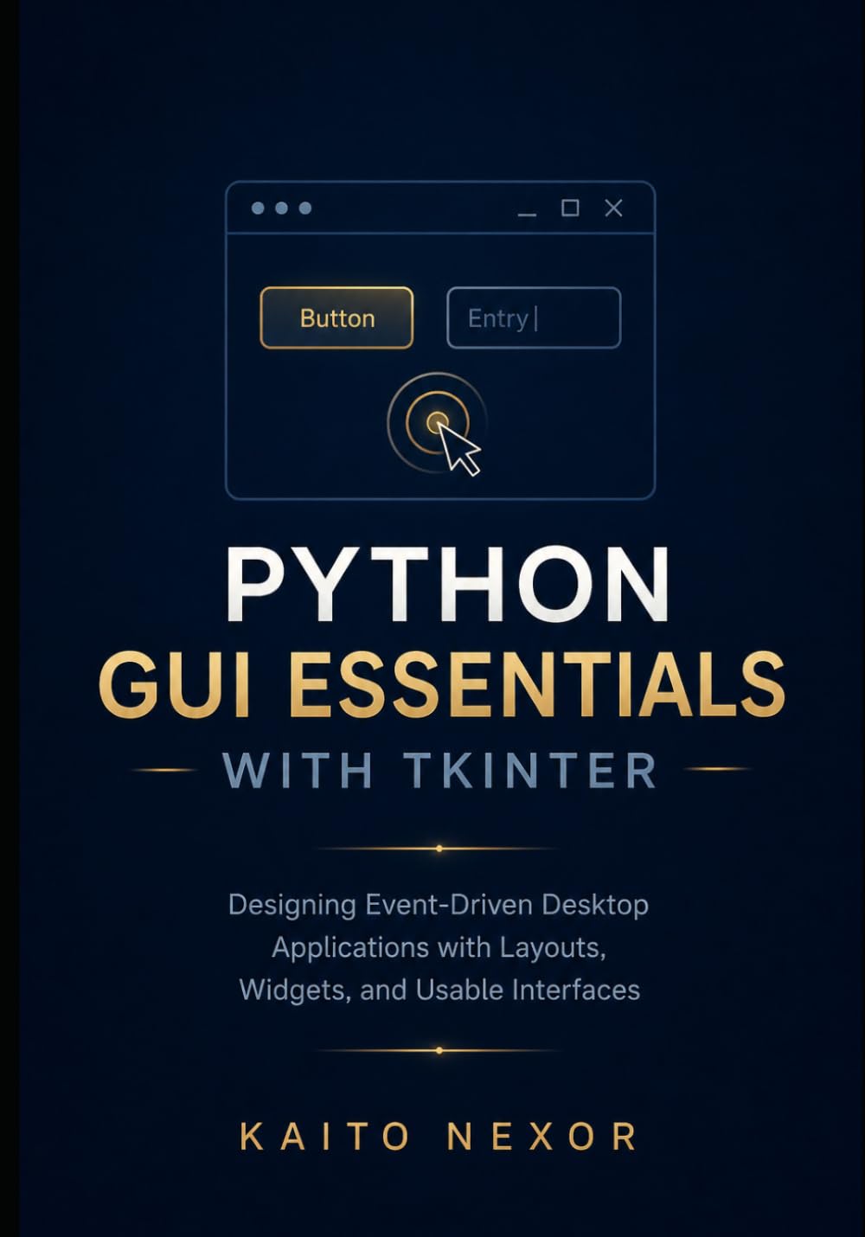Click the line 'Applications with Layouts,'
The image size is (865, 1237).
pyautogui.click(x=439, y=947)
